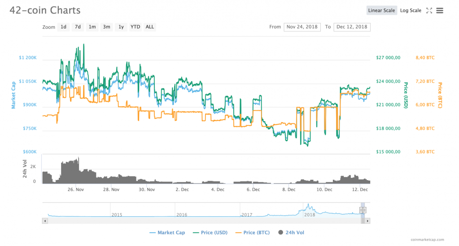This screenshot has width=459, height=246.
Task: Zoom chart to 1y
Action: 121,27
